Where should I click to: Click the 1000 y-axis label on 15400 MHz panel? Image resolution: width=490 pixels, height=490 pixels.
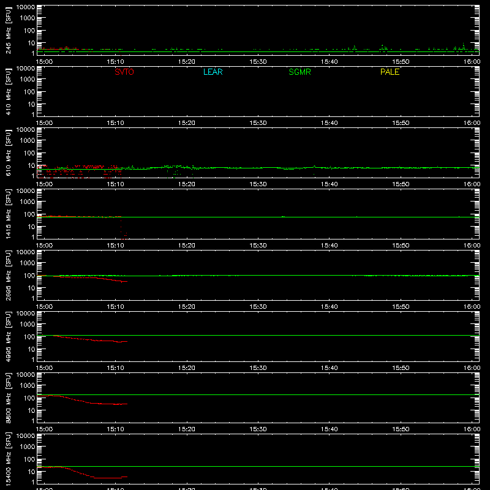point(28,447)
